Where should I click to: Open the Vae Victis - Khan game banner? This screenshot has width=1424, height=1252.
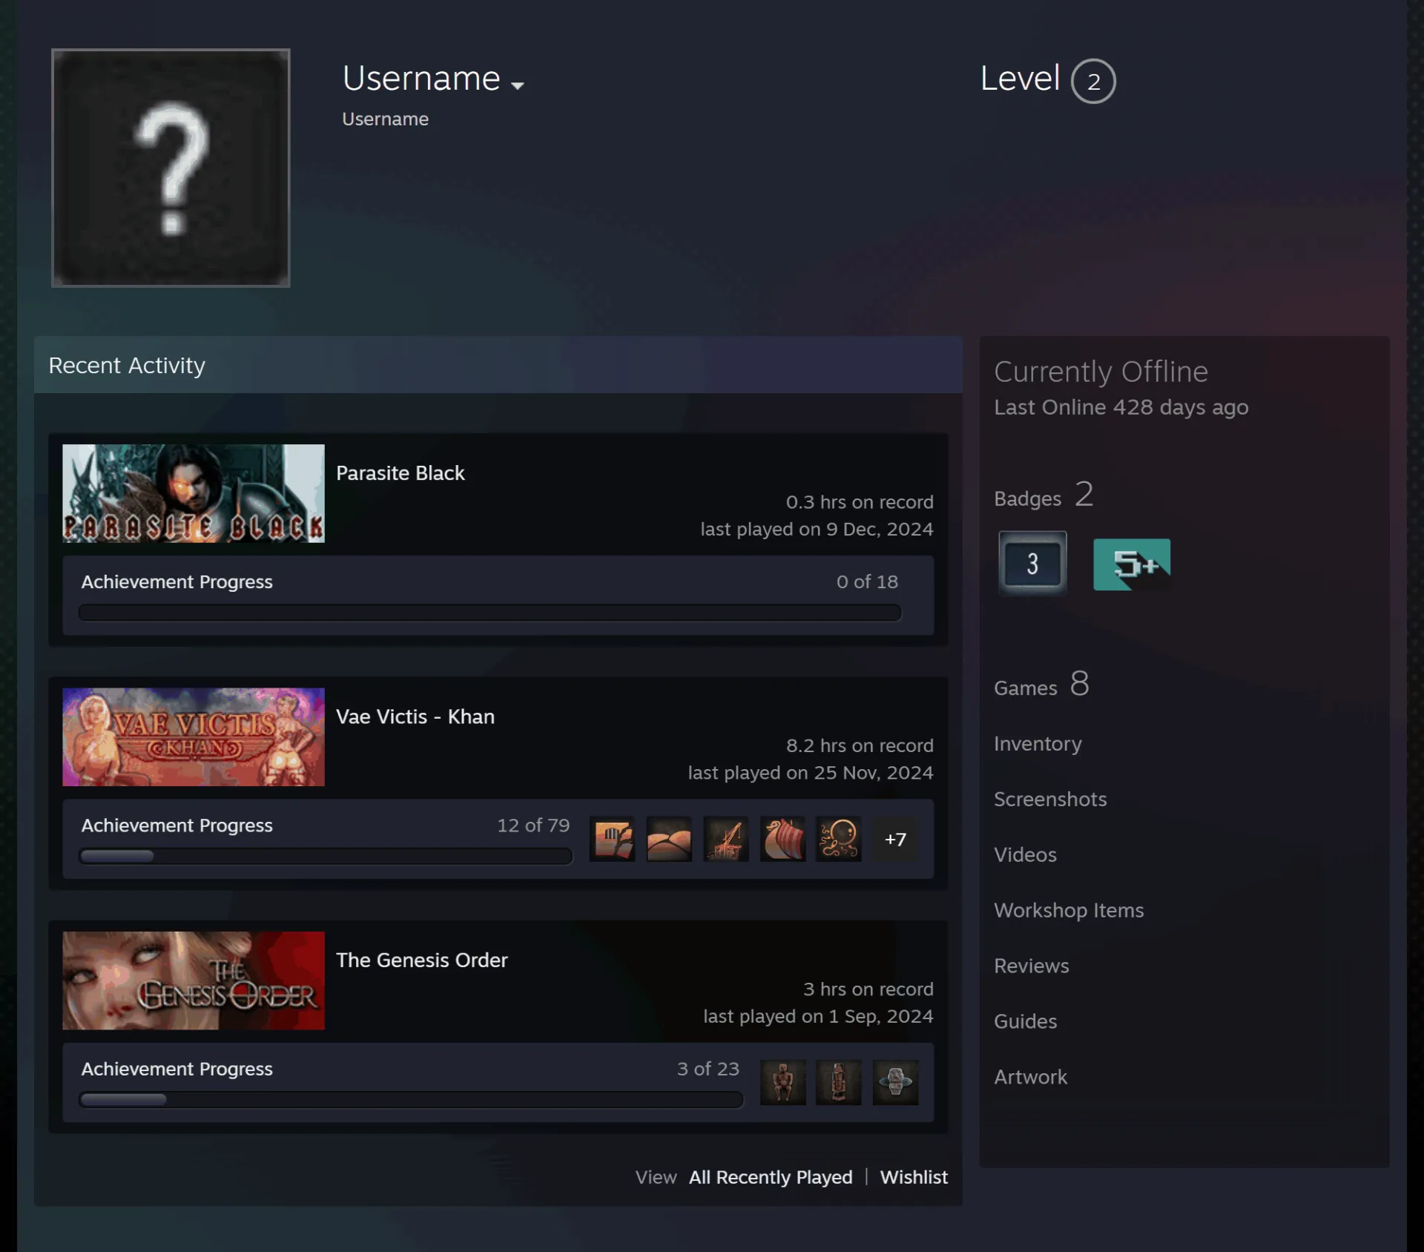pyautogui.click(x=194, y=737)
